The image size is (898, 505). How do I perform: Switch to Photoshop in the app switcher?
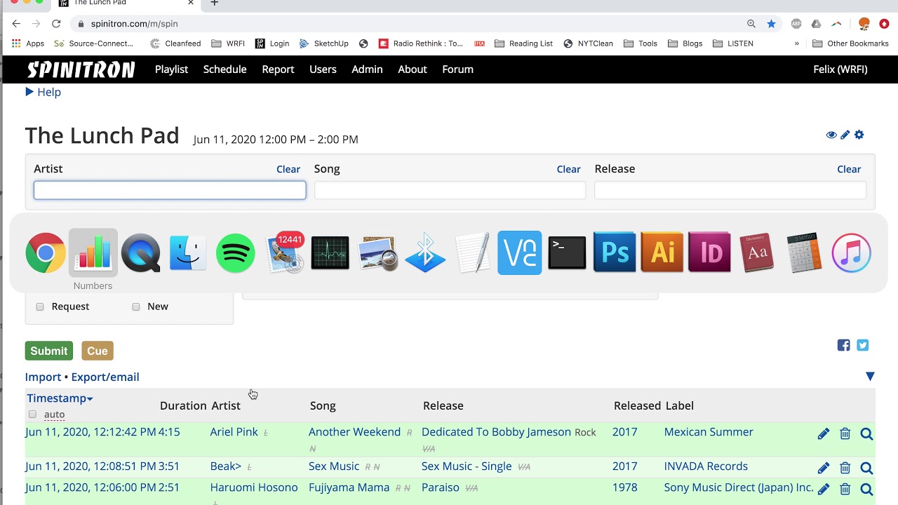pos(615,253)
